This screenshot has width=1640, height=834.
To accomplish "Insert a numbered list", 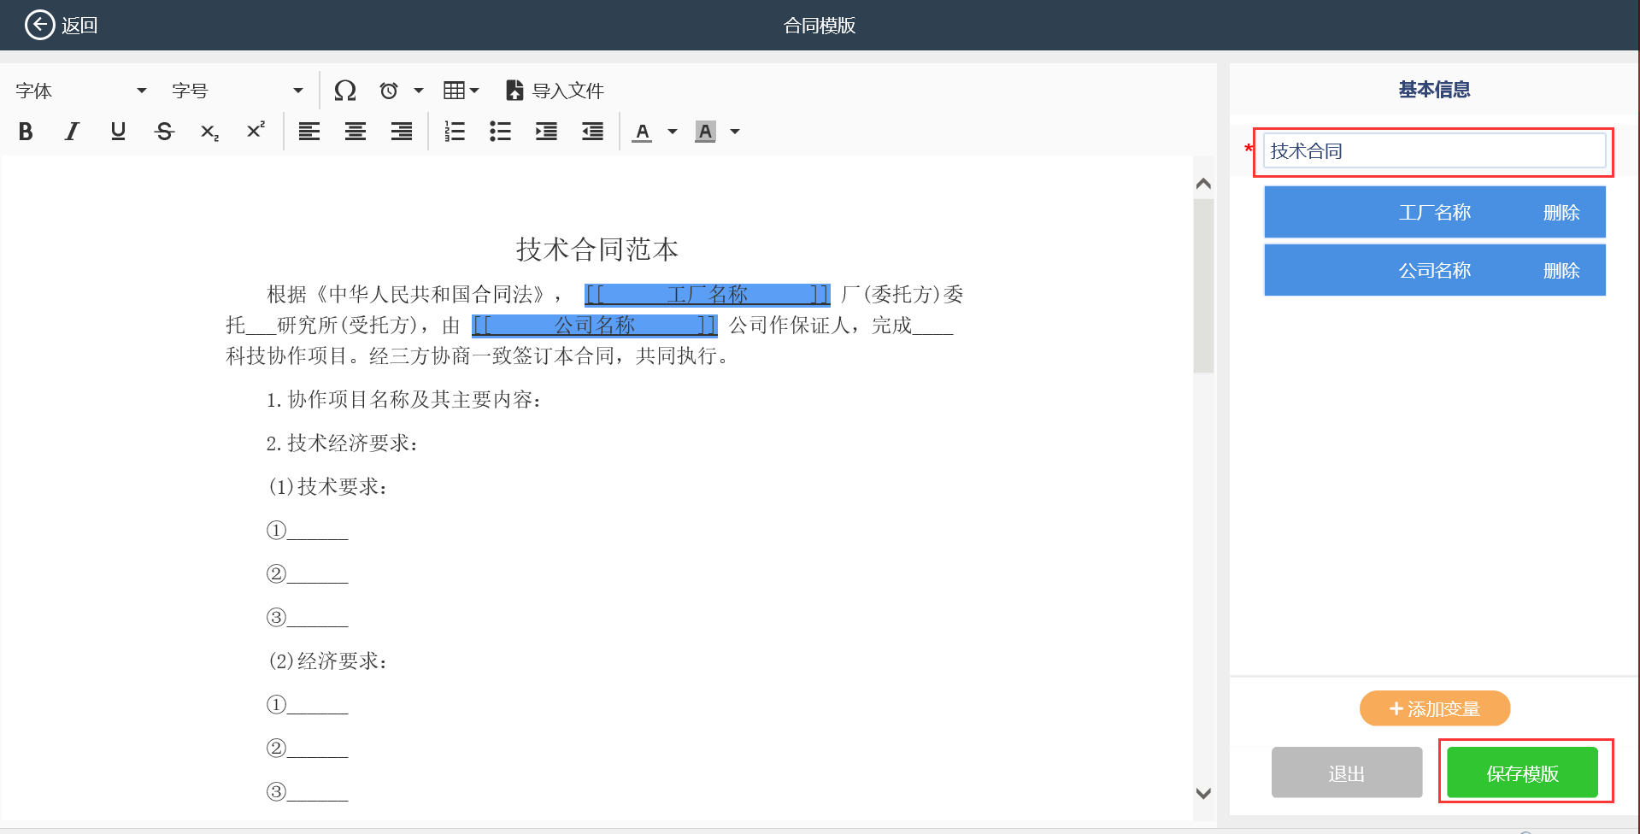I will tap(455, 132).
